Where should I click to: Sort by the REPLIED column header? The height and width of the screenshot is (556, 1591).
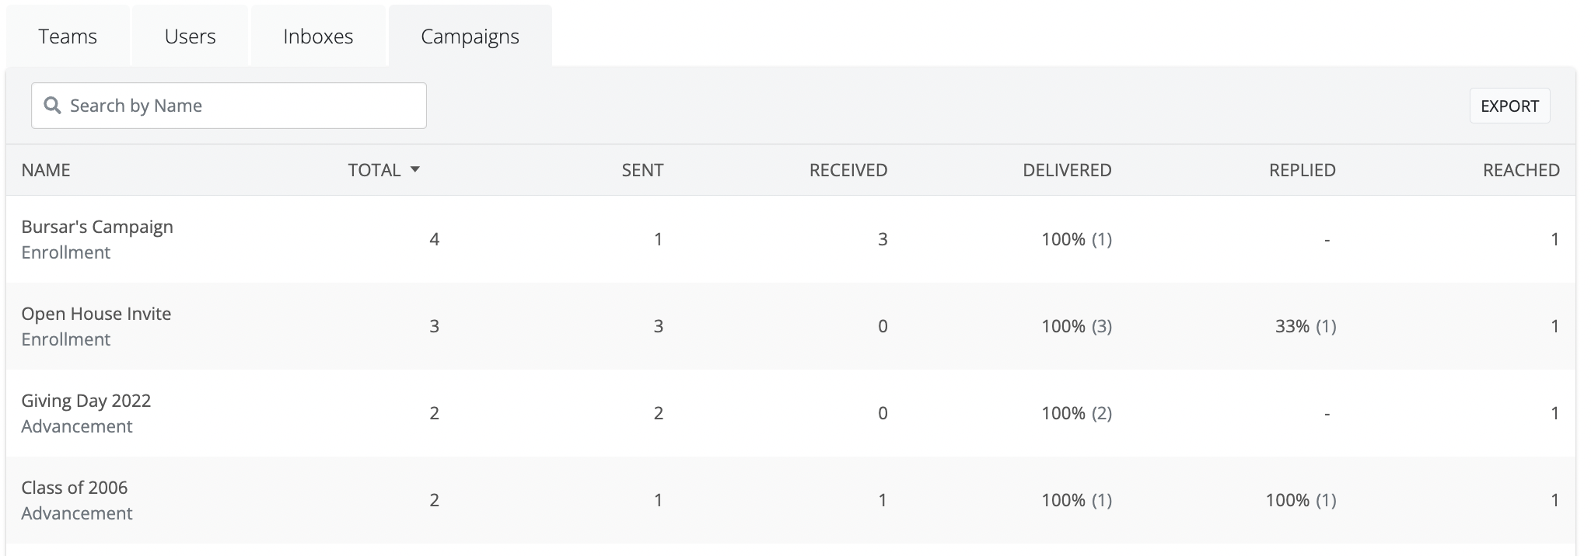(x=1302, y=170)
